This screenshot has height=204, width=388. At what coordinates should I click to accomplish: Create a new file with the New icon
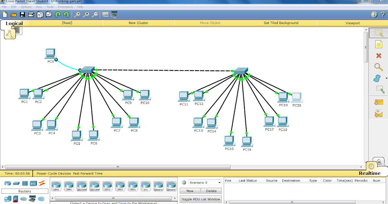5,15
